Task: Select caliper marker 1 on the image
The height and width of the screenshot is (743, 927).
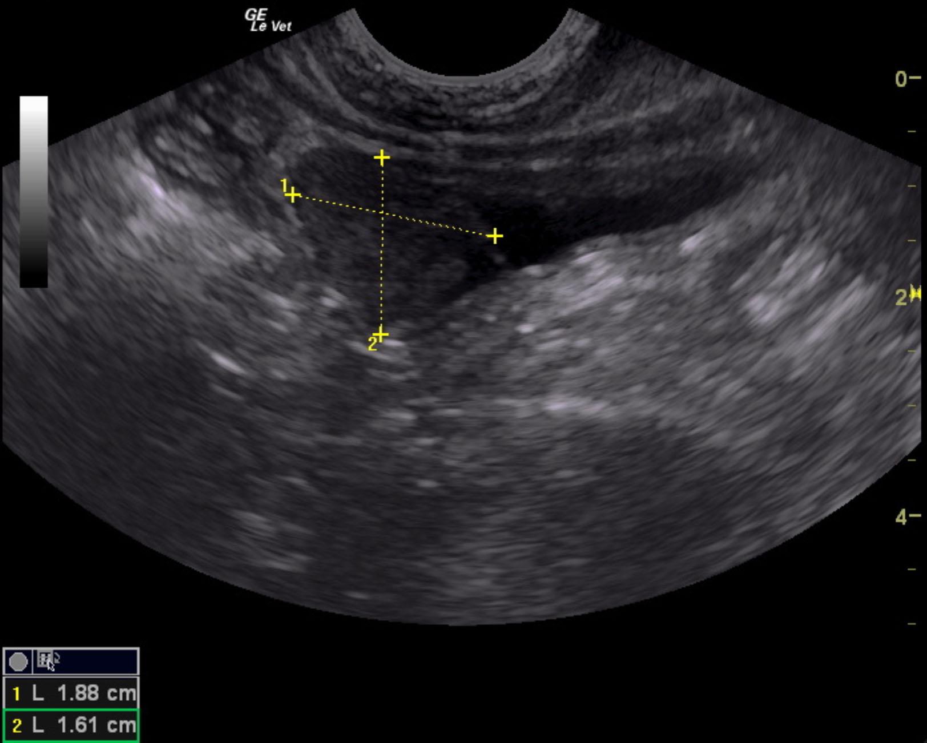Action: point(292,195)
